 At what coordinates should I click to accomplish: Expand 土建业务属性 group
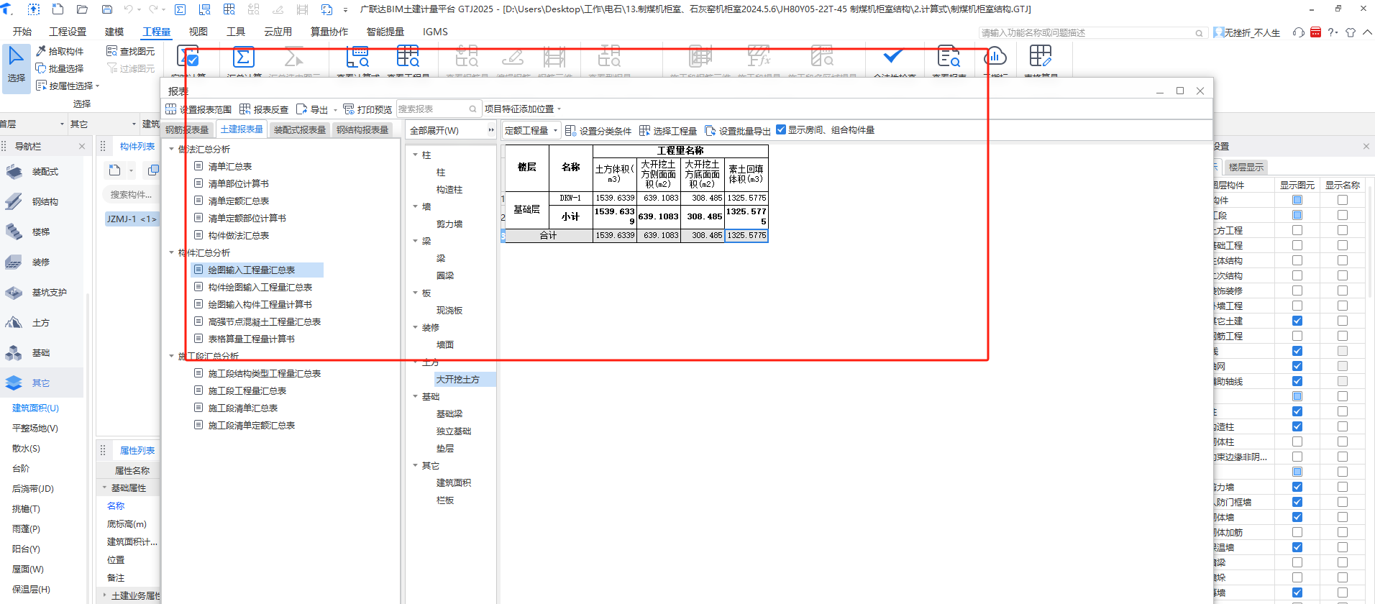(104, 595)
